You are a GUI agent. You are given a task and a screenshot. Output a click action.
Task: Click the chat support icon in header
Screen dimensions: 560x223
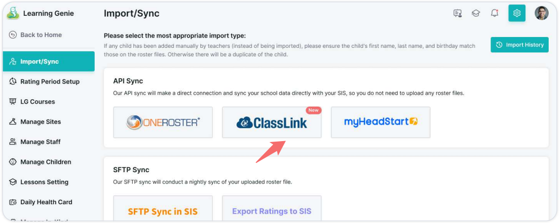tap(457, 13)
